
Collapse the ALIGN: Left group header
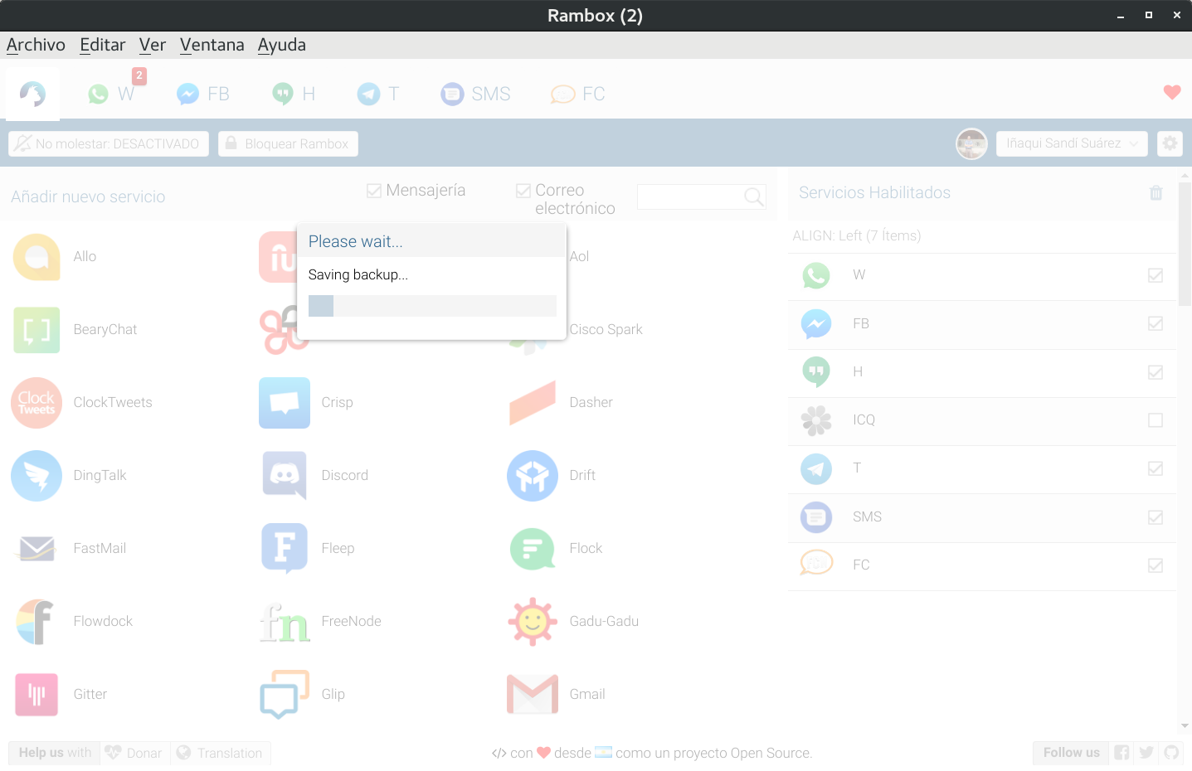[982, 236]
